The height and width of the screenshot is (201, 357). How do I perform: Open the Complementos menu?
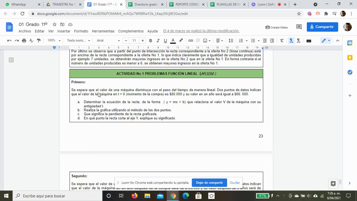131,31
